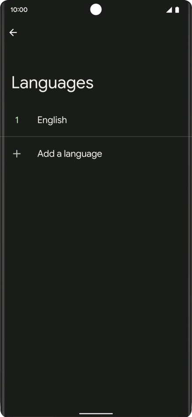Click the Languages page heading
The image size is (192, 417).
point(52,83)
